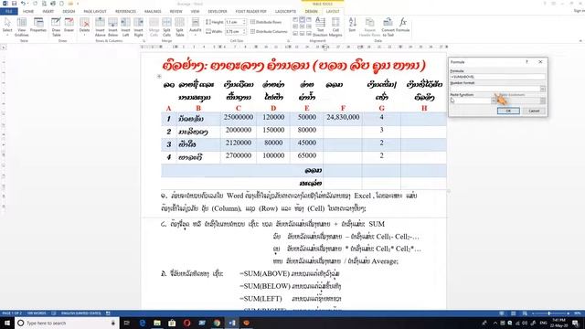Click the Formula text field in dialog
Viewport: 585px width, 329px height.
point(497,77)
